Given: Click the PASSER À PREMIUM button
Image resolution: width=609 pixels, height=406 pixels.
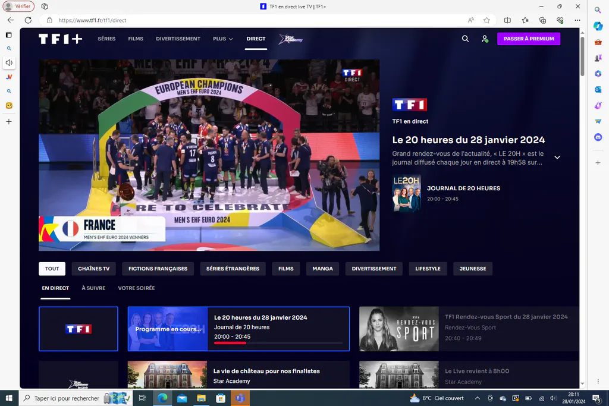Looking at the screenshot, I should (x=529, y=39).
